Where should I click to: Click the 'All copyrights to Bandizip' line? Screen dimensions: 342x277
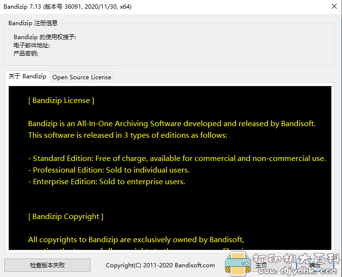click(136, 239)
